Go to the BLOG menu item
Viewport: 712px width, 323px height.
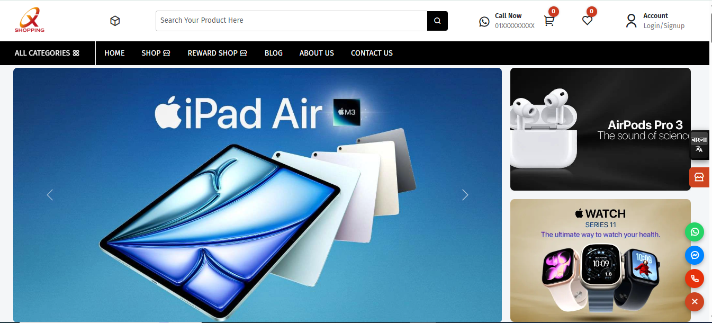point(273,53)
